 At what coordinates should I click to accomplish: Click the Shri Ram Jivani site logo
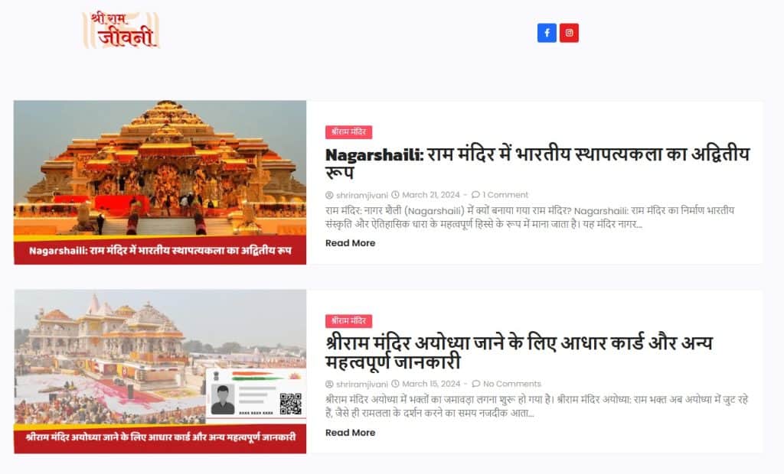coord(121,31)
